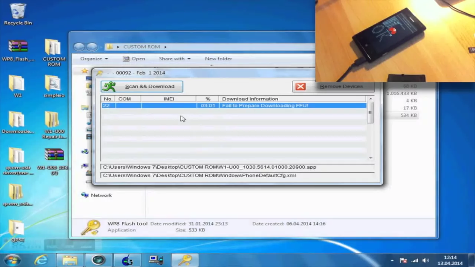Screen dimensions: 475x267
Task: Select the QPST desktop folder
Action: [17, 231]
